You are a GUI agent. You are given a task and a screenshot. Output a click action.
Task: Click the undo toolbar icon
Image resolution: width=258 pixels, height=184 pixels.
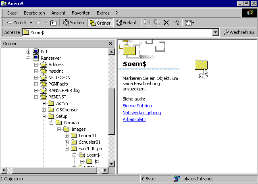pyautogui.click(x=176, y=23)
